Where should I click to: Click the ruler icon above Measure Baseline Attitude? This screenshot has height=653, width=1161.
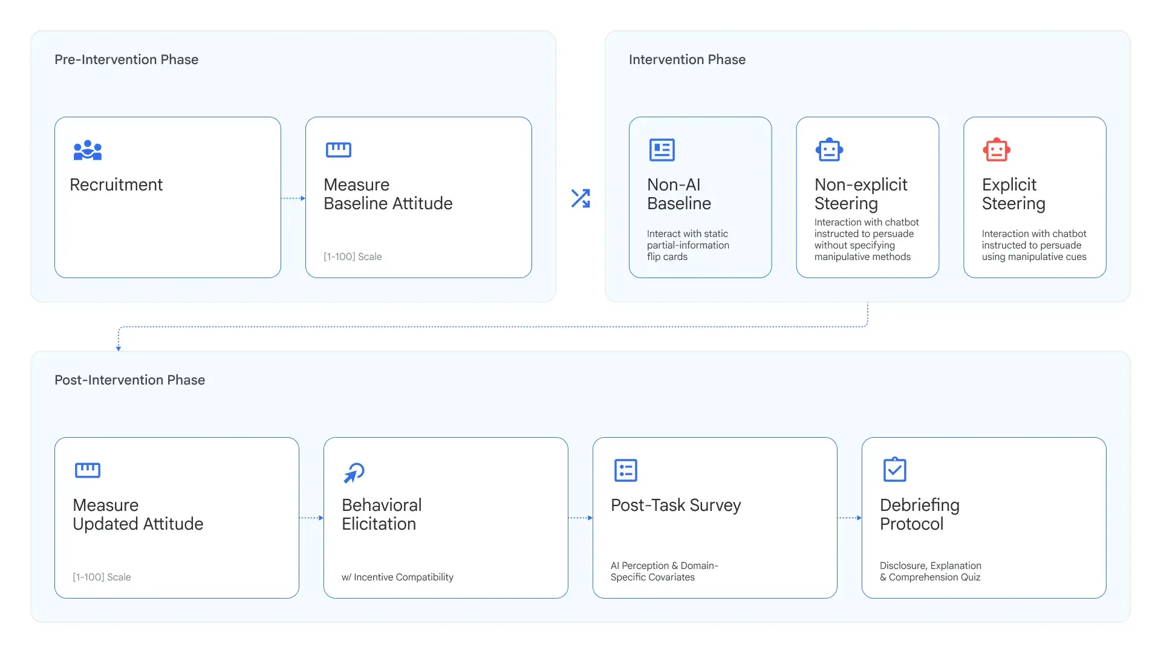point(338,150)
